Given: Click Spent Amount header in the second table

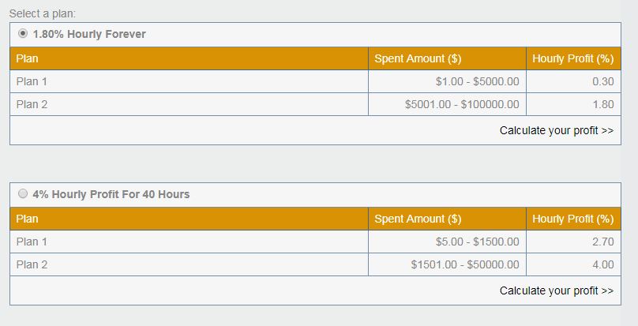Looking at the screenshot, I should coord(418,219).
